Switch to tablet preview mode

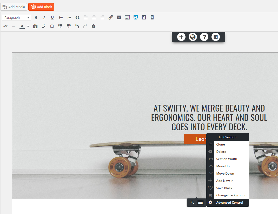pos(144,18)
